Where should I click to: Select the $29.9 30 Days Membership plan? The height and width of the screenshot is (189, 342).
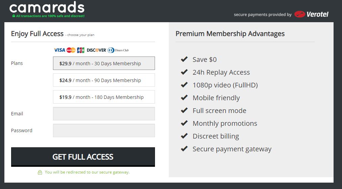104,63
